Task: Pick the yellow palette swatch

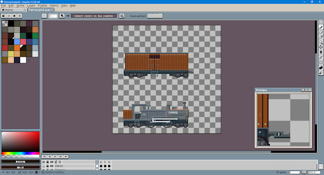Action: click(11, 54)
